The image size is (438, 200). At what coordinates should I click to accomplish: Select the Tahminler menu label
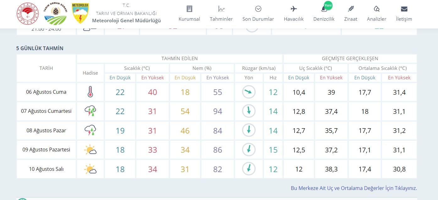(x=221, y=19)
